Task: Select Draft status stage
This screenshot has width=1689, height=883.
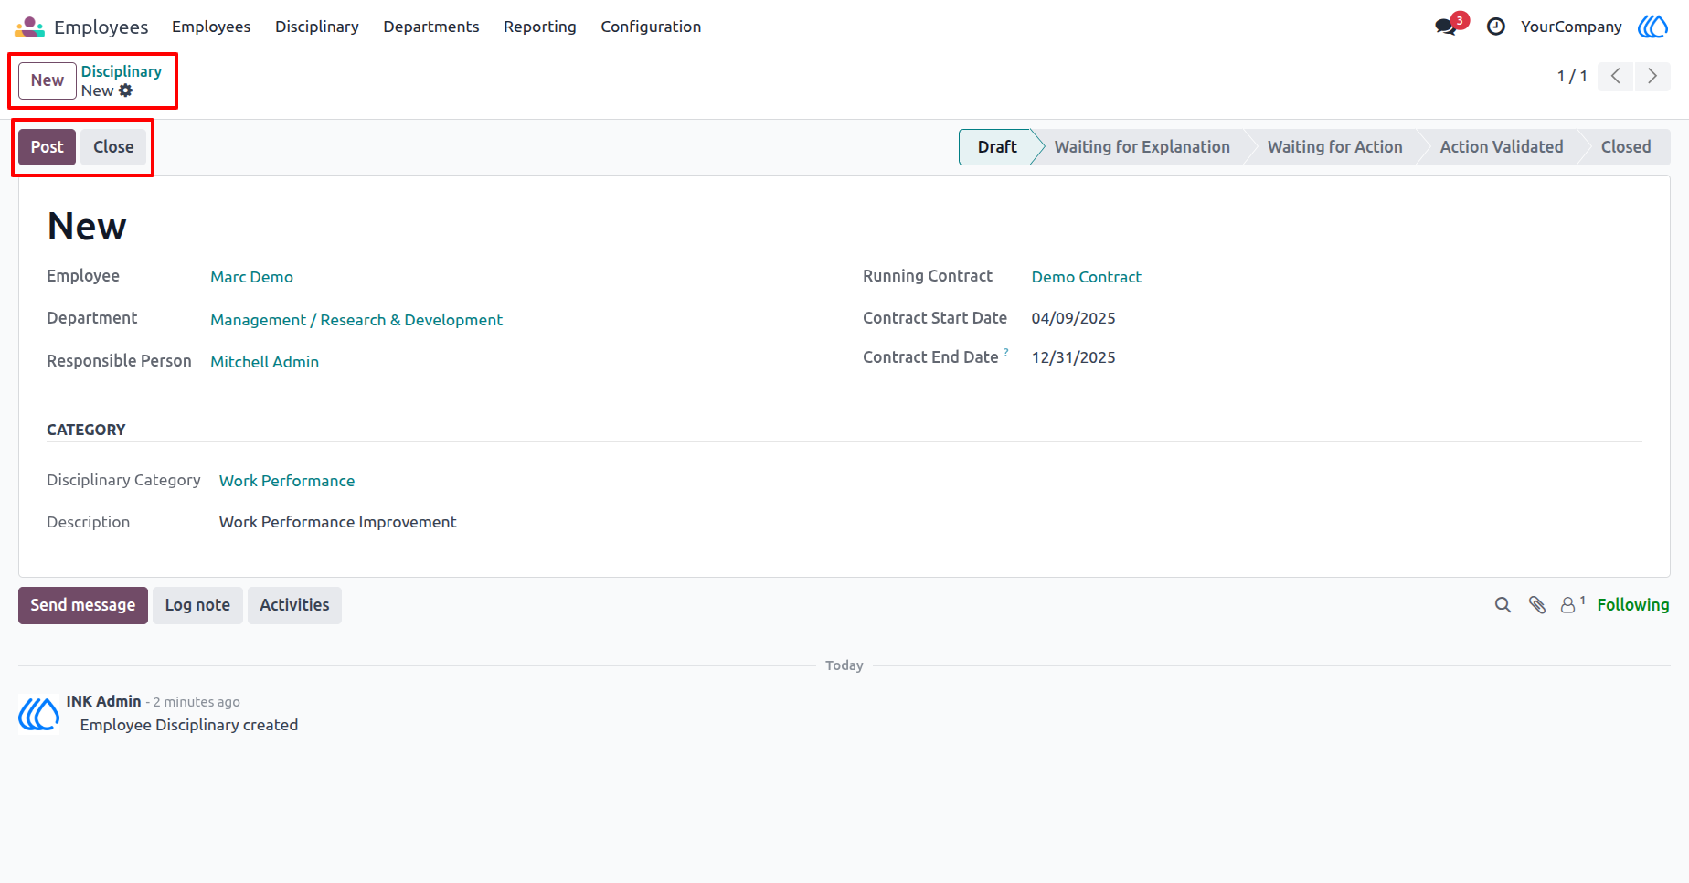Action: coord(996,147)
